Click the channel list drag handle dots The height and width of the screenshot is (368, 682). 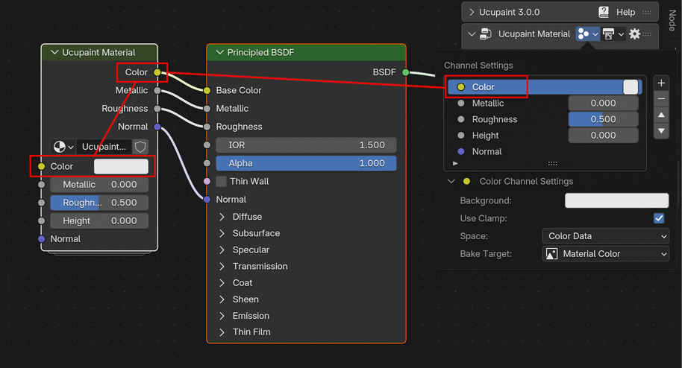coord(552,164)
